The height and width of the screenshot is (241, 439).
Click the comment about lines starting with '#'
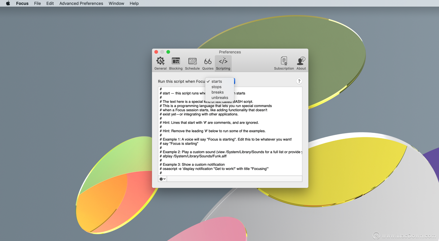pos(209,123)
